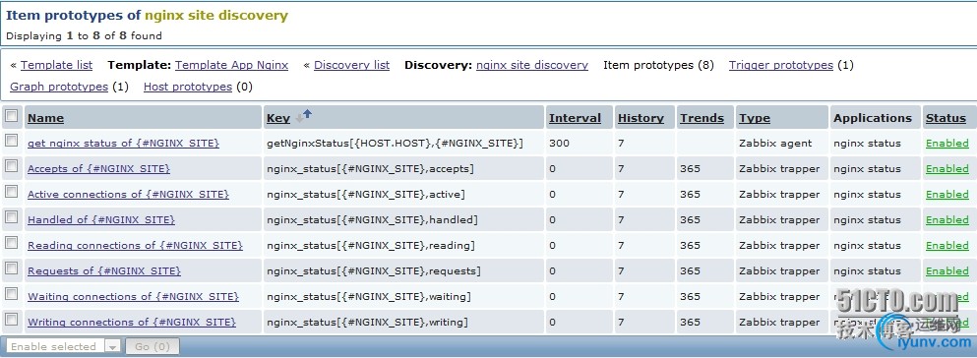The height and width of the screenshot is (358, 977).
Task: Check the box for Accepts of {#NGINX_SITE}
Action: [11, 166]
